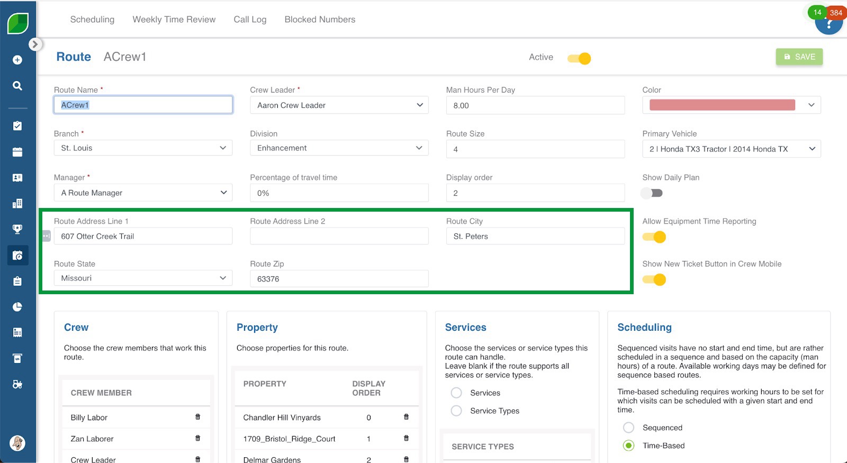Click the Display order field
Image resolution: width=847 pixels, height=463 pixels.
tap(535, 193)
